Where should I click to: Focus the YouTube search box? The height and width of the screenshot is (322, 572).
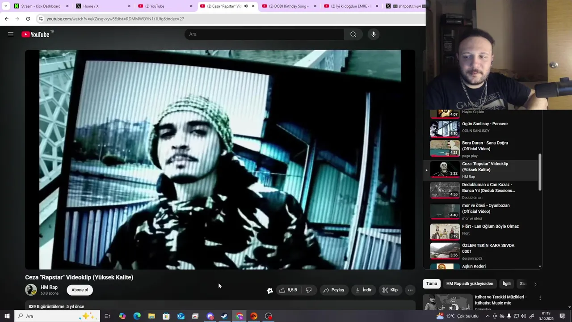(264, 34)
